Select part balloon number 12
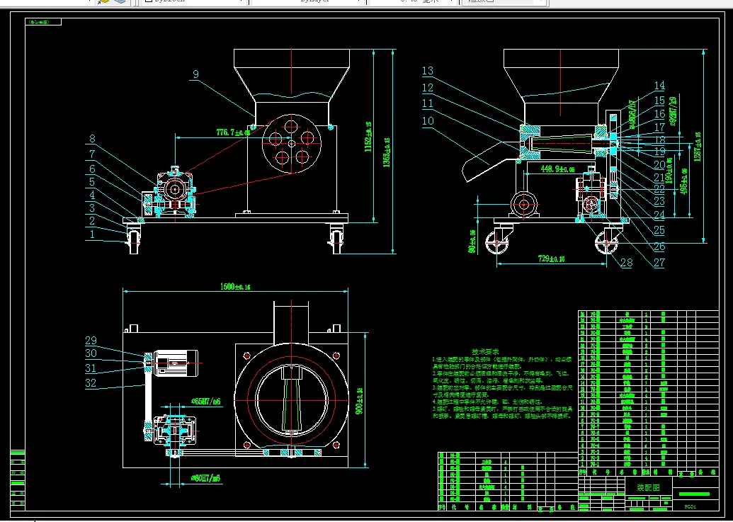The height and width of the screenshot is (522, 733). pos(428,88)
